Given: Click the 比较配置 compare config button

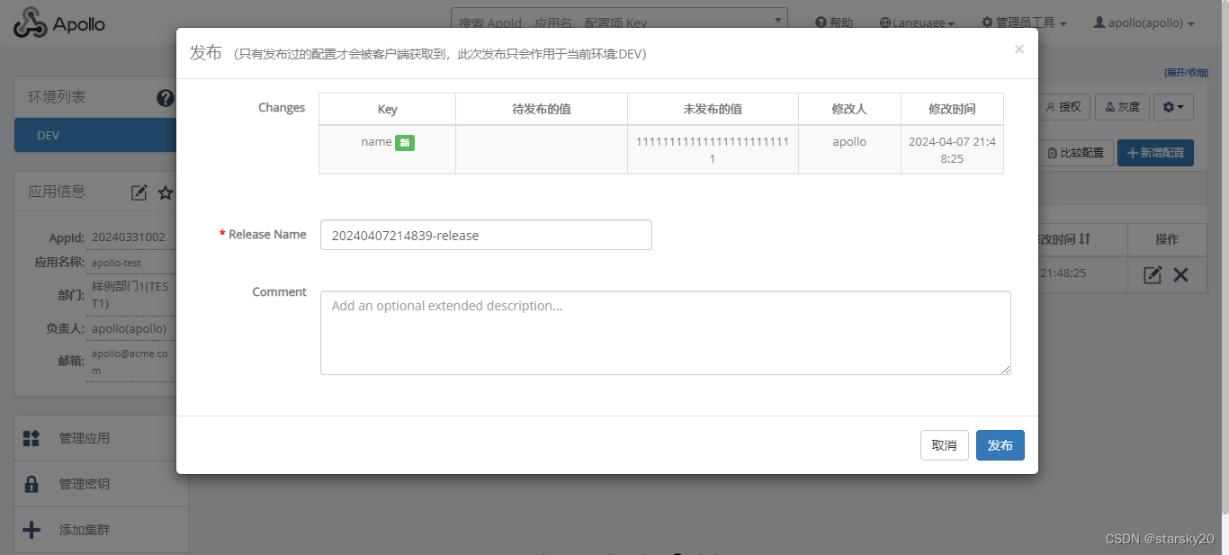Looking at the screenshot, I should tap(1076, 153).
